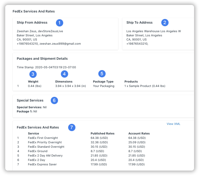Click the Special Services section heading
199x176 pixels.
click(30, 100)
